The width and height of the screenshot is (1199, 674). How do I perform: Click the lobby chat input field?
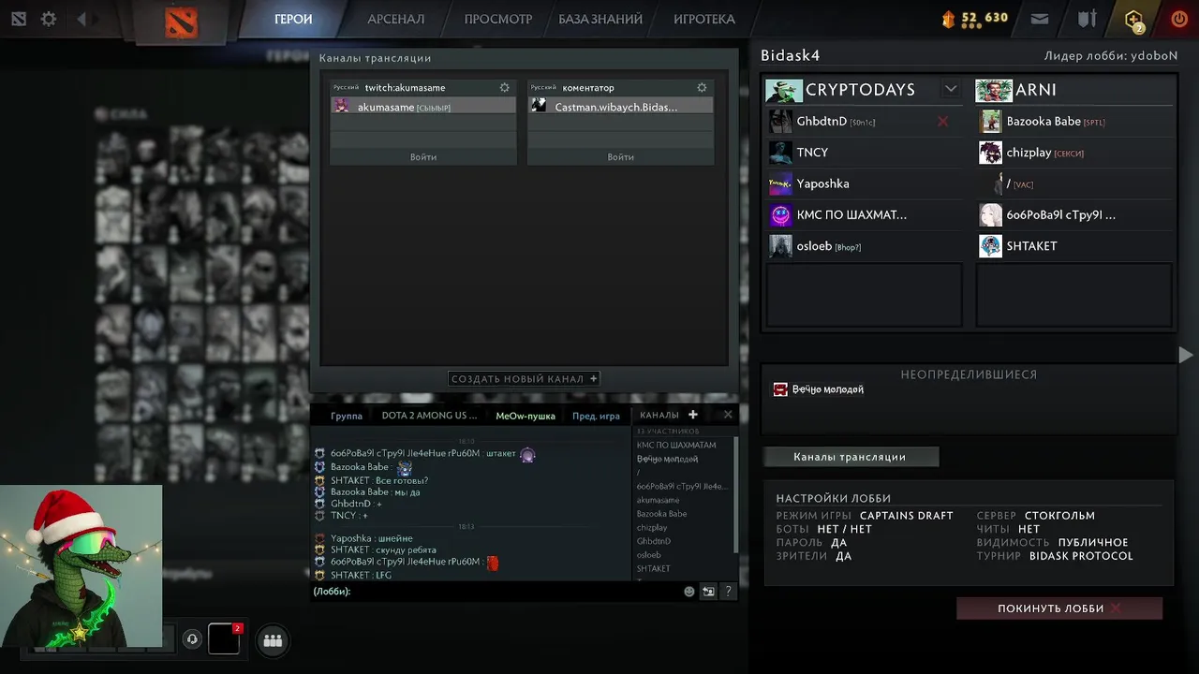coord(496,592)
